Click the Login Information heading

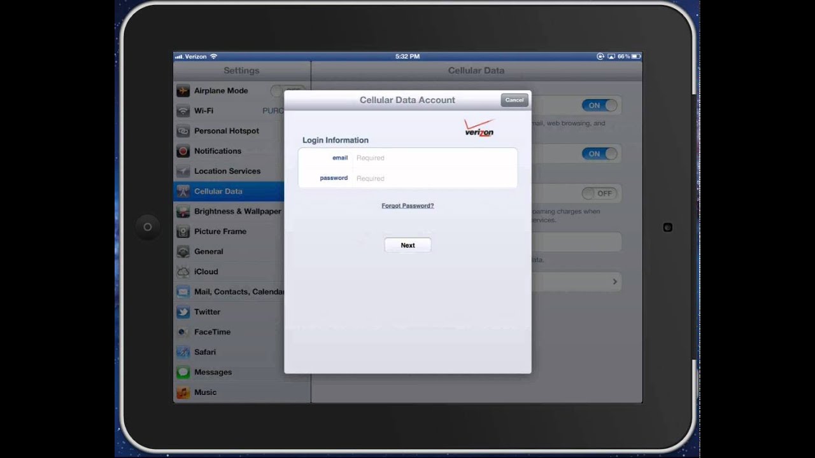(x=336, y=140)
